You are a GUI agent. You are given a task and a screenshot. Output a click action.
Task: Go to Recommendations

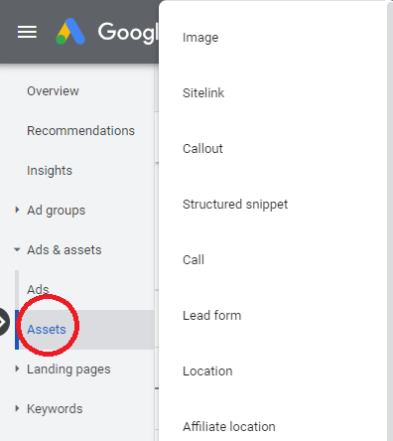point(80,131)
